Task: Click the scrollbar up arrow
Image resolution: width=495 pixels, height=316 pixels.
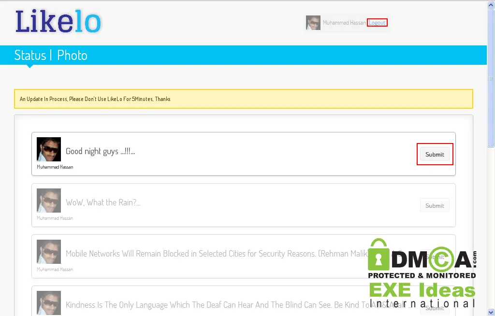Action: 491,5
